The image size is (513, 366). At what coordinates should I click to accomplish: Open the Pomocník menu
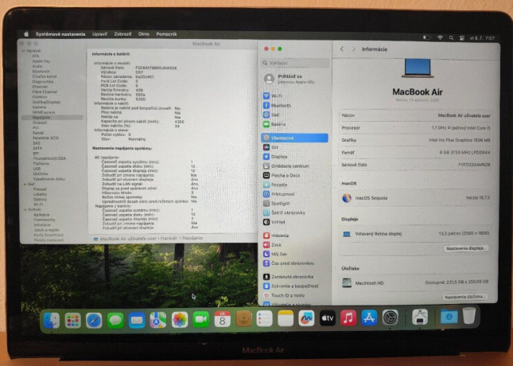(166, 34)
